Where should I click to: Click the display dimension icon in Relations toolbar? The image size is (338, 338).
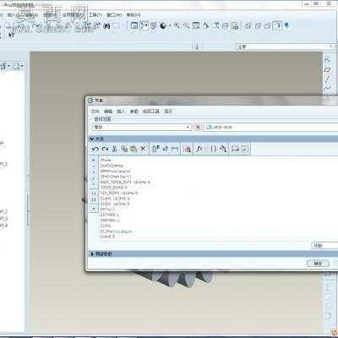(x=175, y=149)
